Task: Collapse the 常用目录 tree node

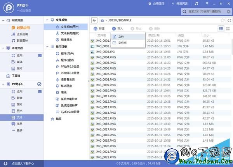Action: click(47, 47)
